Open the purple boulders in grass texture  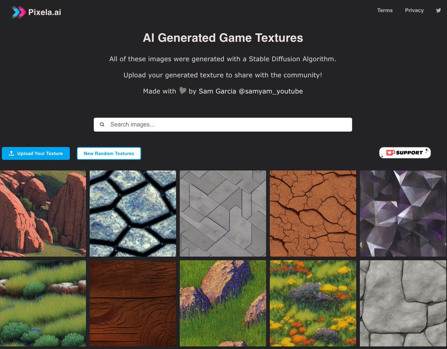[223, 303]
